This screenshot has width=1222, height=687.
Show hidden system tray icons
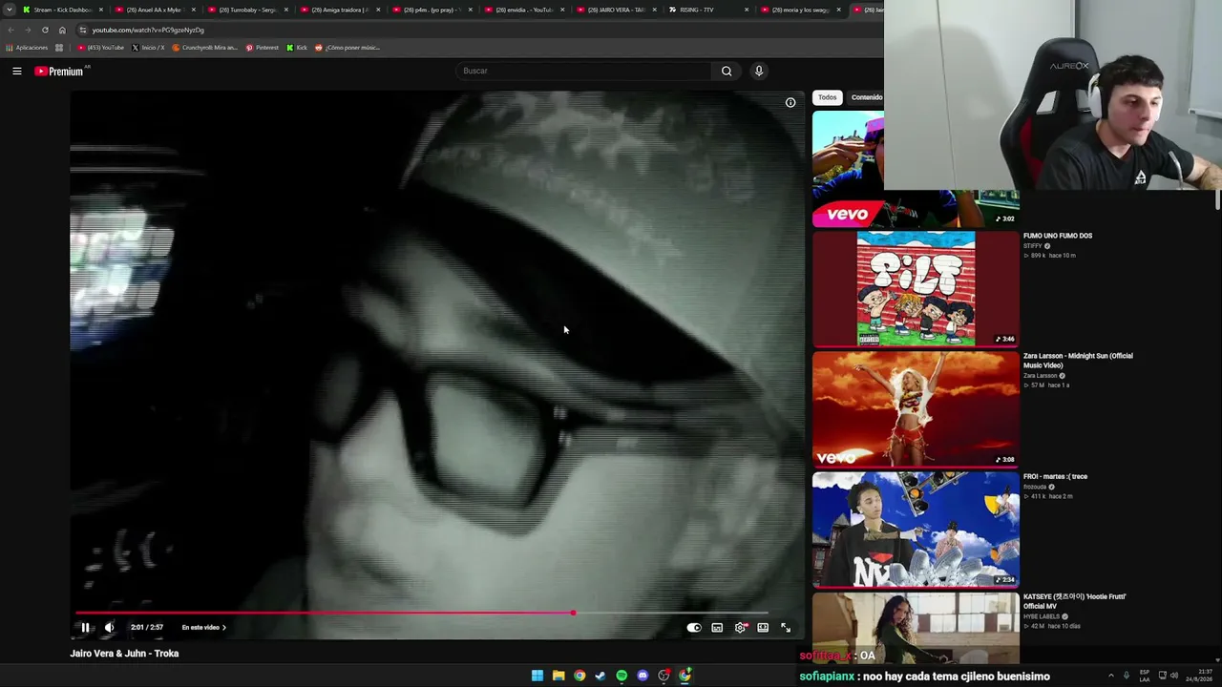point(1110,676)
